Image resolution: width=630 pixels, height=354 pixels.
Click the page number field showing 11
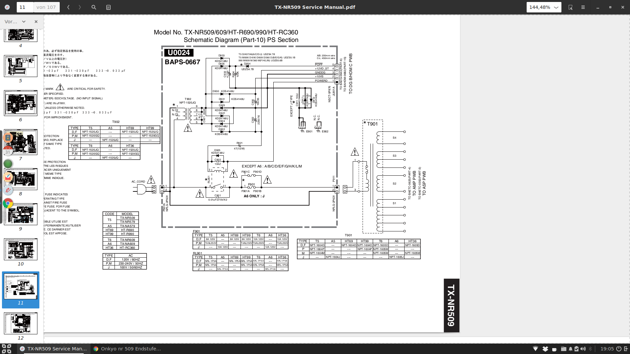(25, 7)
